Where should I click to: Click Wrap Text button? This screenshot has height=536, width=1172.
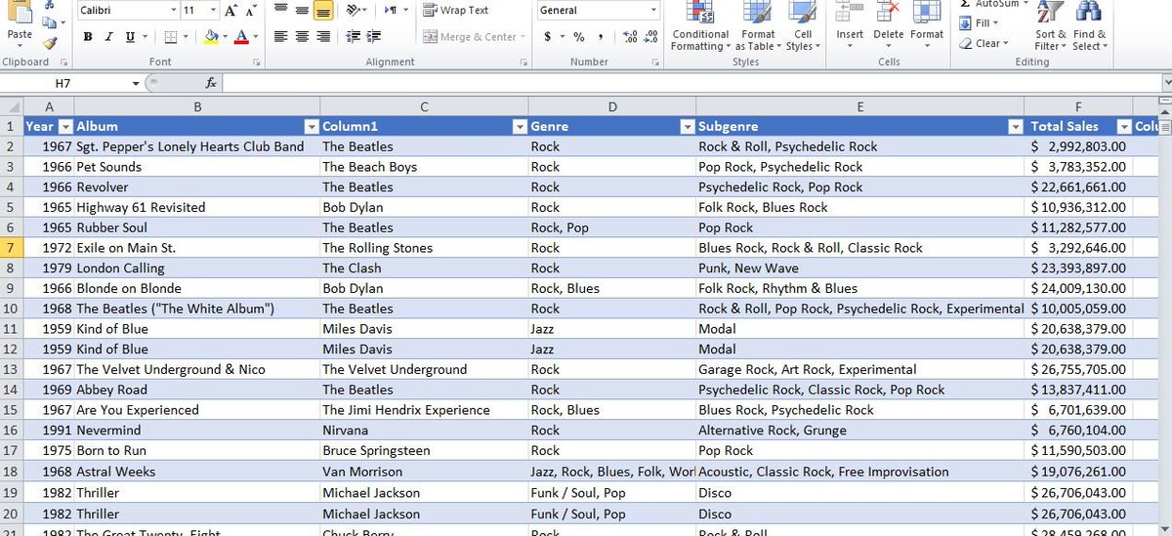pos(456,10)
